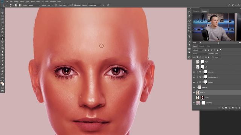Viewport: 241px width, 135px height.
Task: Select the Eyedropper tool
Action: [3, 29]
